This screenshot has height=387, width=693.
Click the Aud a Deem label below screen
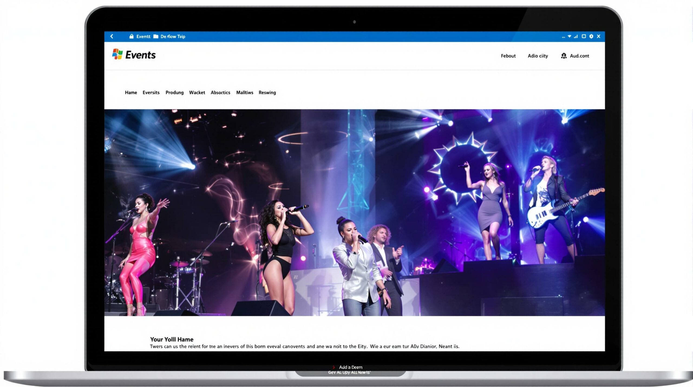pos(351,367)
